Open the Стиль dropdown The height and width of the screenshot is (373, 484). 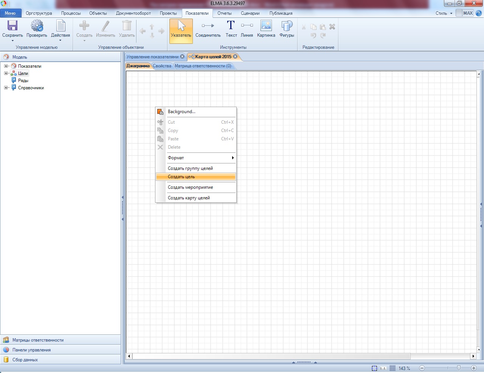pos(444,13)
